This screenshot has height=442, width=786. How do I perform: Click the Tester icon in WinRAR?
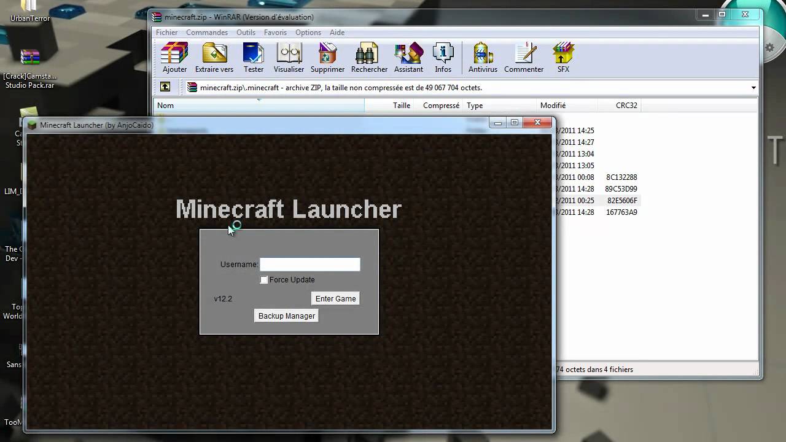point(254,58)
